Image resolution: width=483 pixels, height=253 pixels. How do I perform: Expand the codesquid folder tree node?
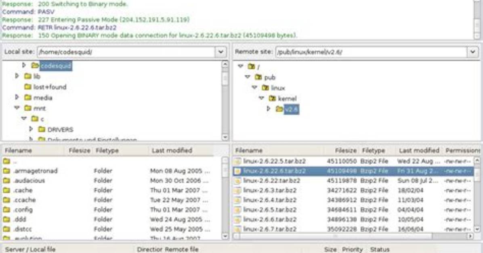24,66
